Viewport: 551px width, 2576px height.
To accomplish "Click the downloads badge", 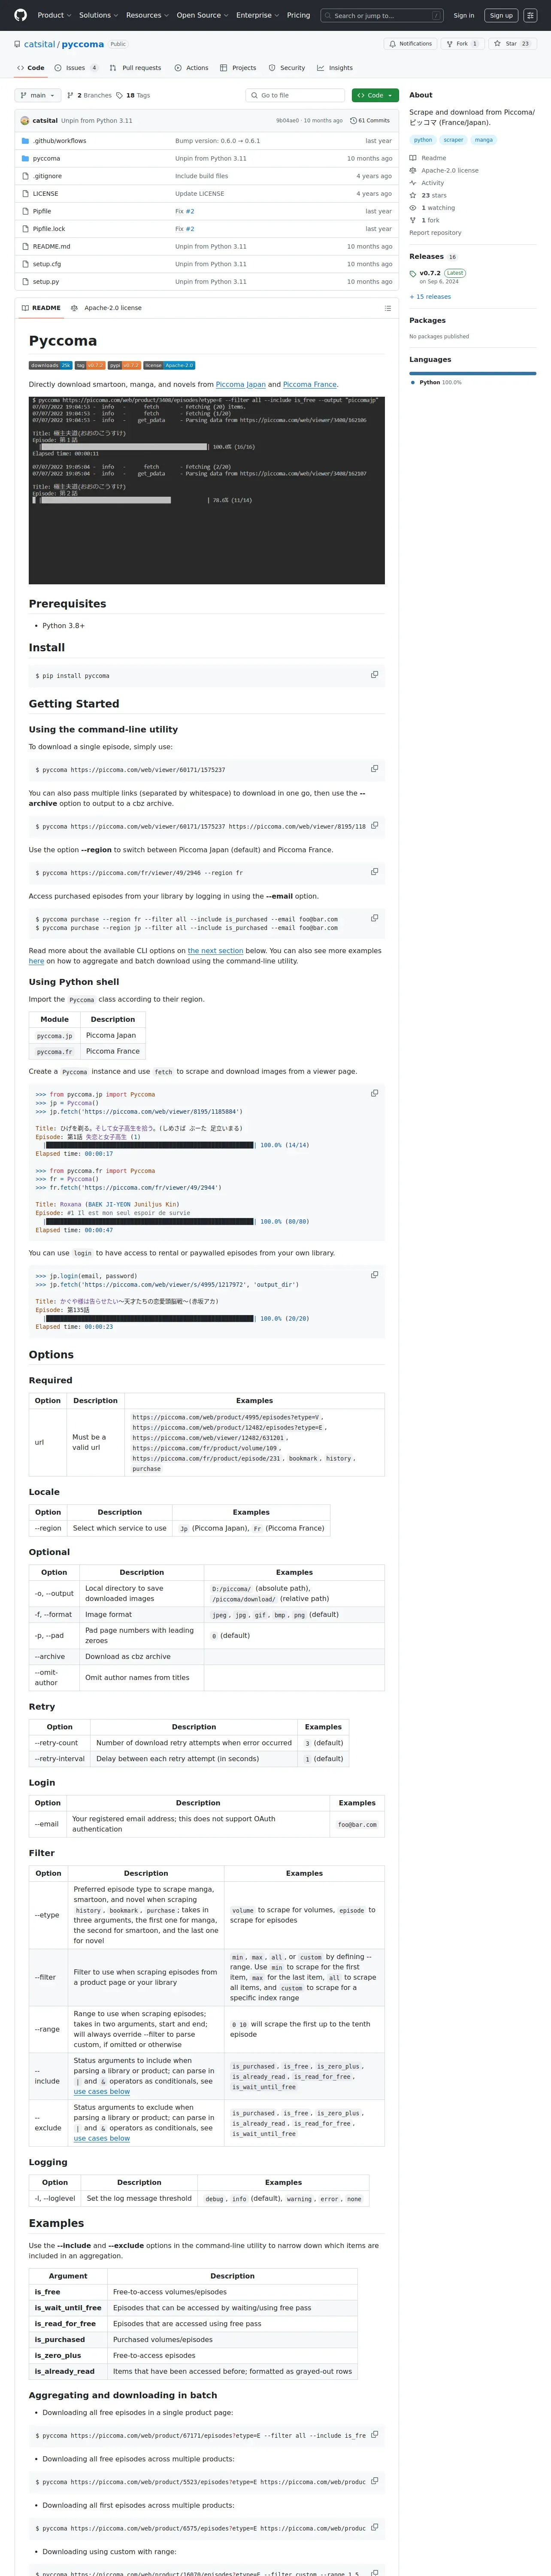I will tap(50, 365).
